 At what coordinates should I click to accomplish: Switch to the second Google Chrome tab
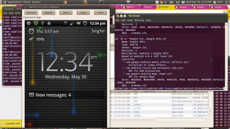point(201,7)
